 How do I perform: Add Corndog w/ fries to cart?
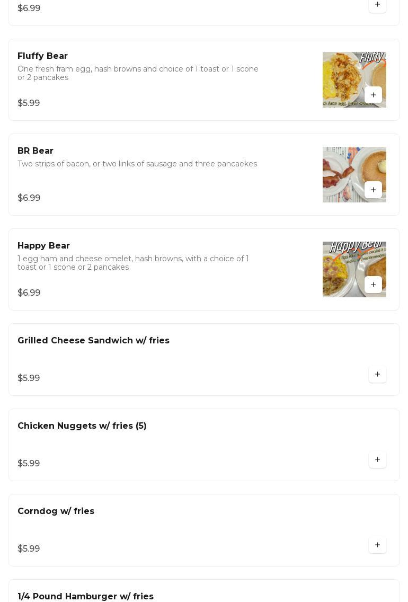point(377,545)
